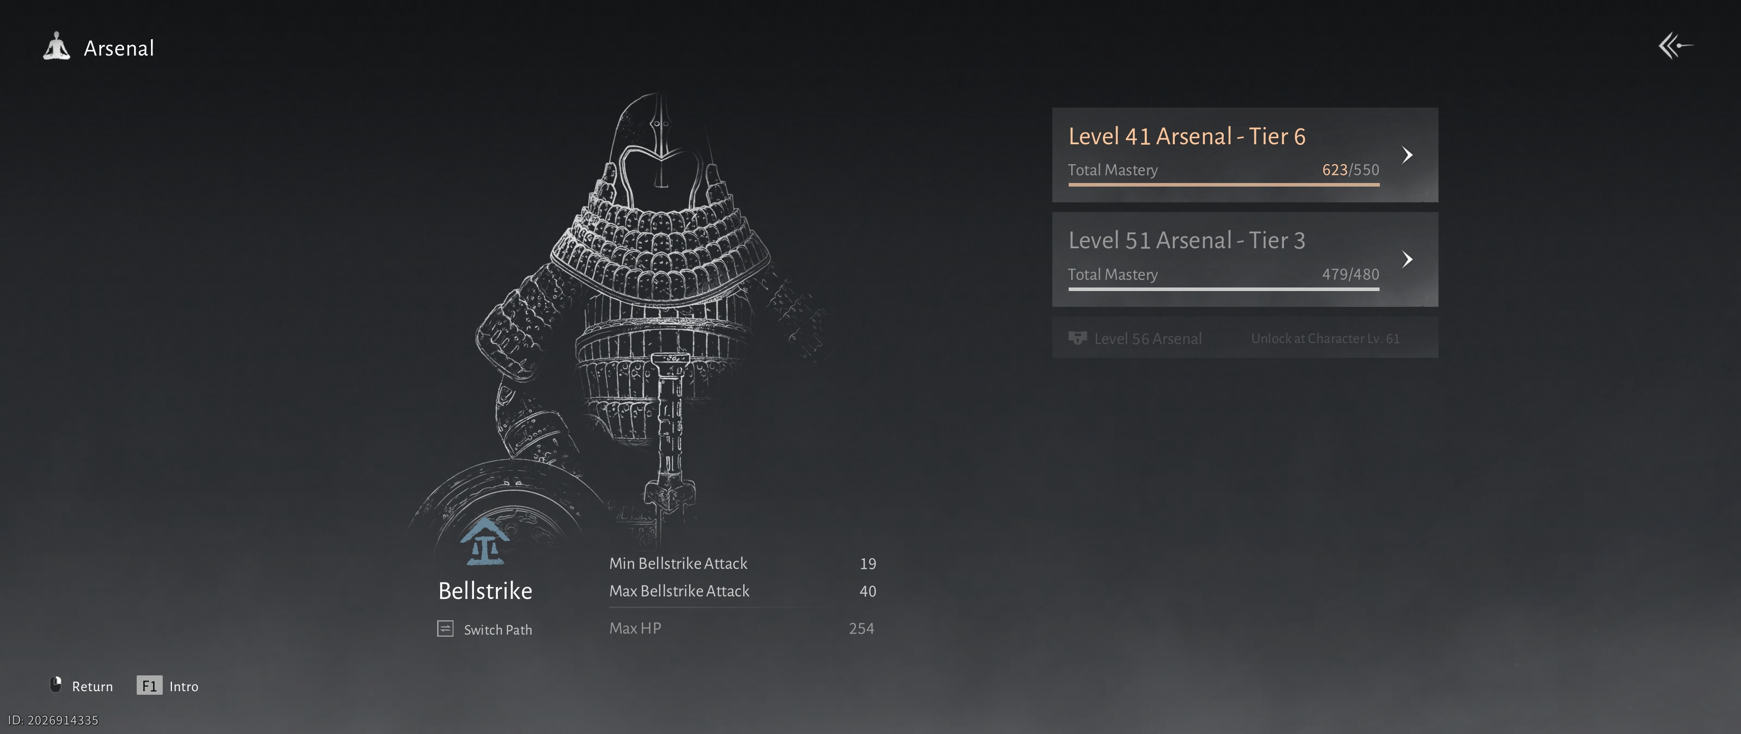Click the mouse Return icon
Screen dimensions: 1741x734
click(x=56, y=684)
